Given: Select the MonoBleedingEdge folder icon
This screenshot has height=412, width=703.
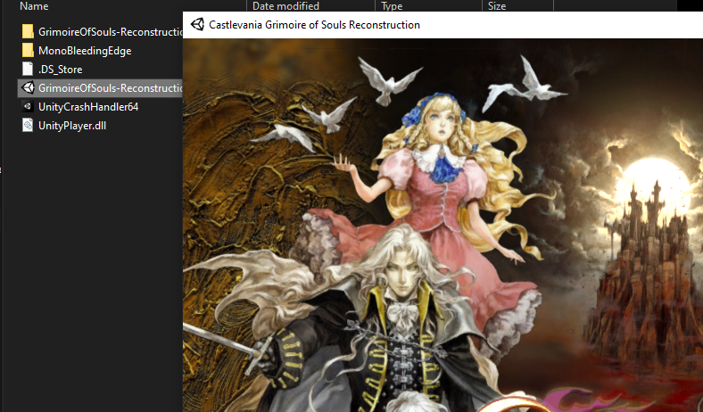Looking at the screenshot, I should tap(28, 50).
